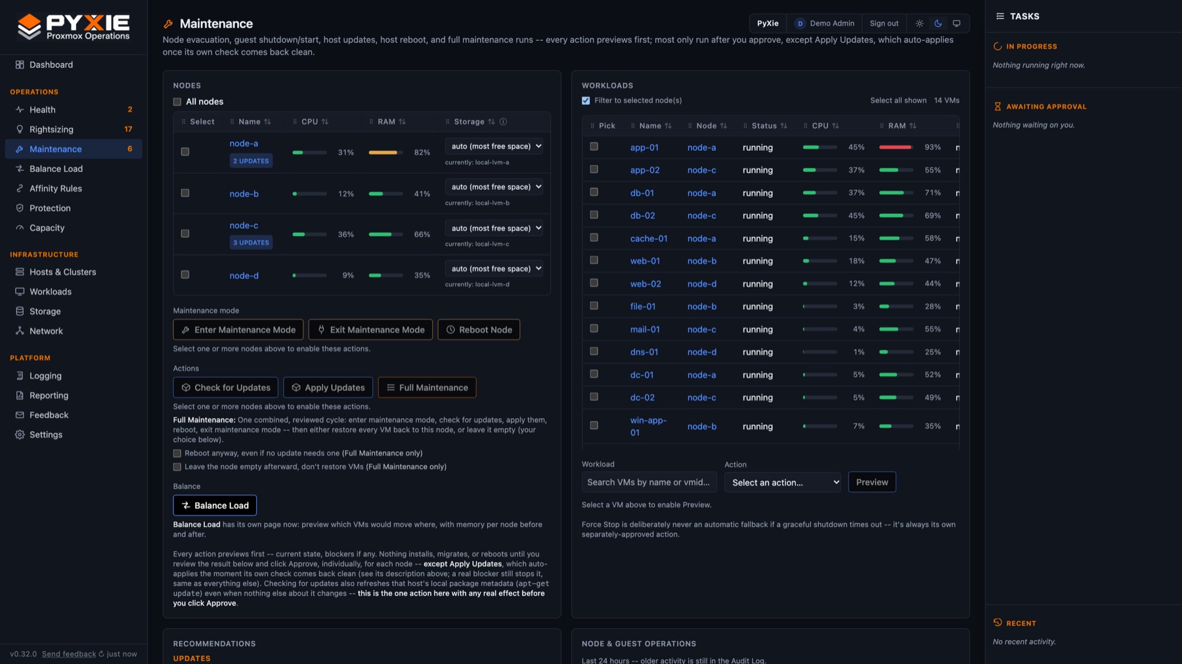
Task: Click the Storage column info icon
Action: point(503,122)
